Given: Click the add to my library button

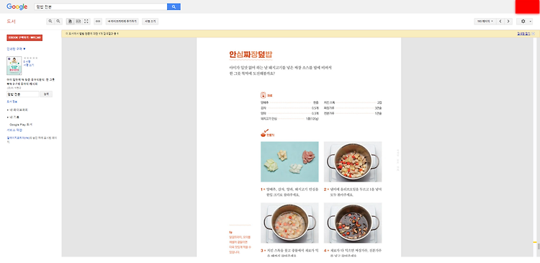Looking at the screenshot, I should click(122, 22).
